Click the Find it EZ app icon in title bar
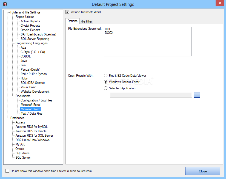226x179 pixels. (5, 4)
